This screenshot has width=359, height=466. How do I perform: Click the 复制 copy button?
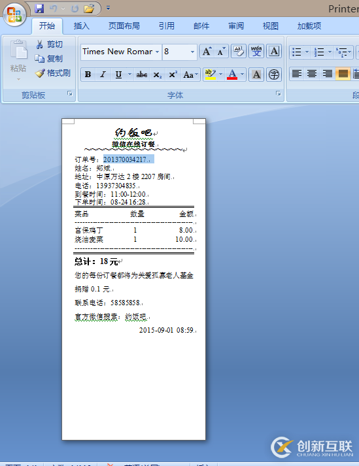[49, 59]
